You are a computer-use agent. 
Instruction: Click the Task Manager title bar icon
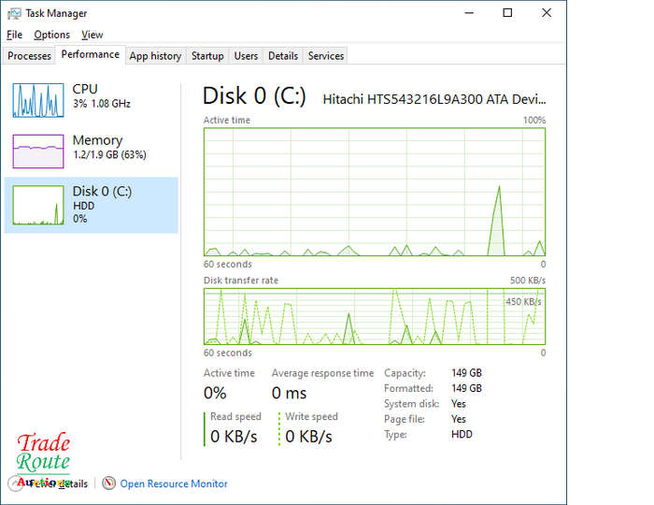[14, 13]
